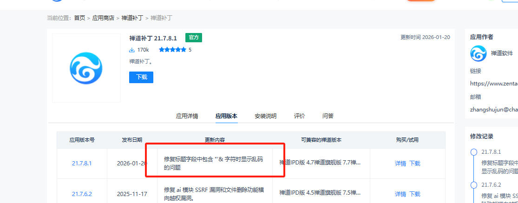The width and height of the screenshot is (518, 203).
Task: Click the zhangshujun@ email address
Action: point(494,110)
